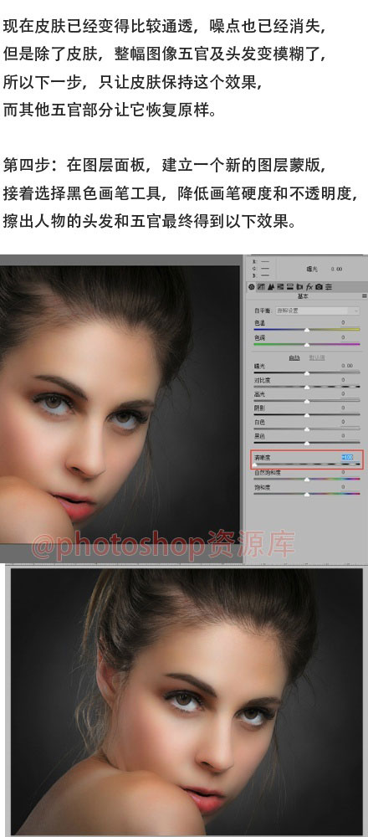The width and height of the screenshot is (368, 837).
Task: Open the Tone Curve panel icon
Action: (261, 287)
